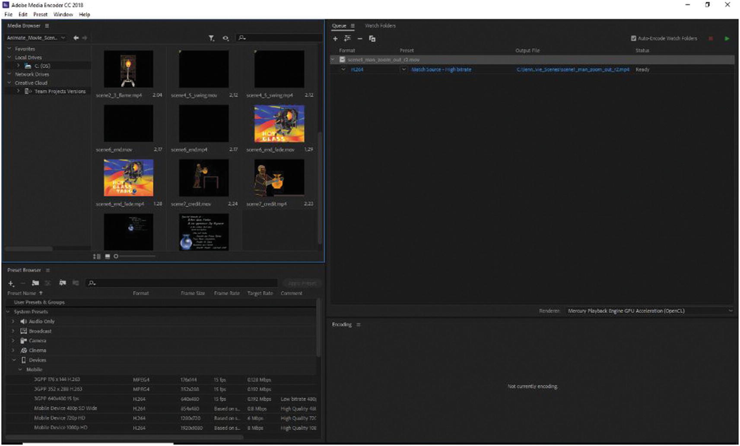Switch Media Browser to list view icon

click(97, 256)
